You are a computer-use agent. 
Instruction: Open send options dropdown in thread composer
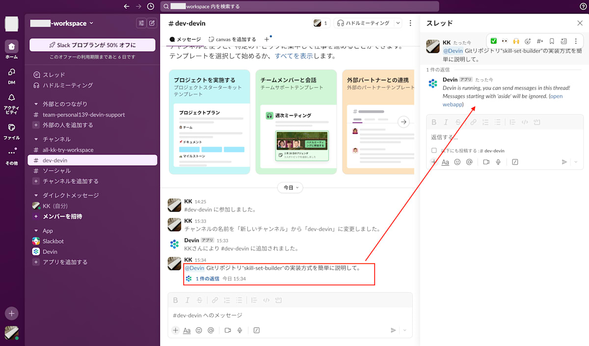576,162
